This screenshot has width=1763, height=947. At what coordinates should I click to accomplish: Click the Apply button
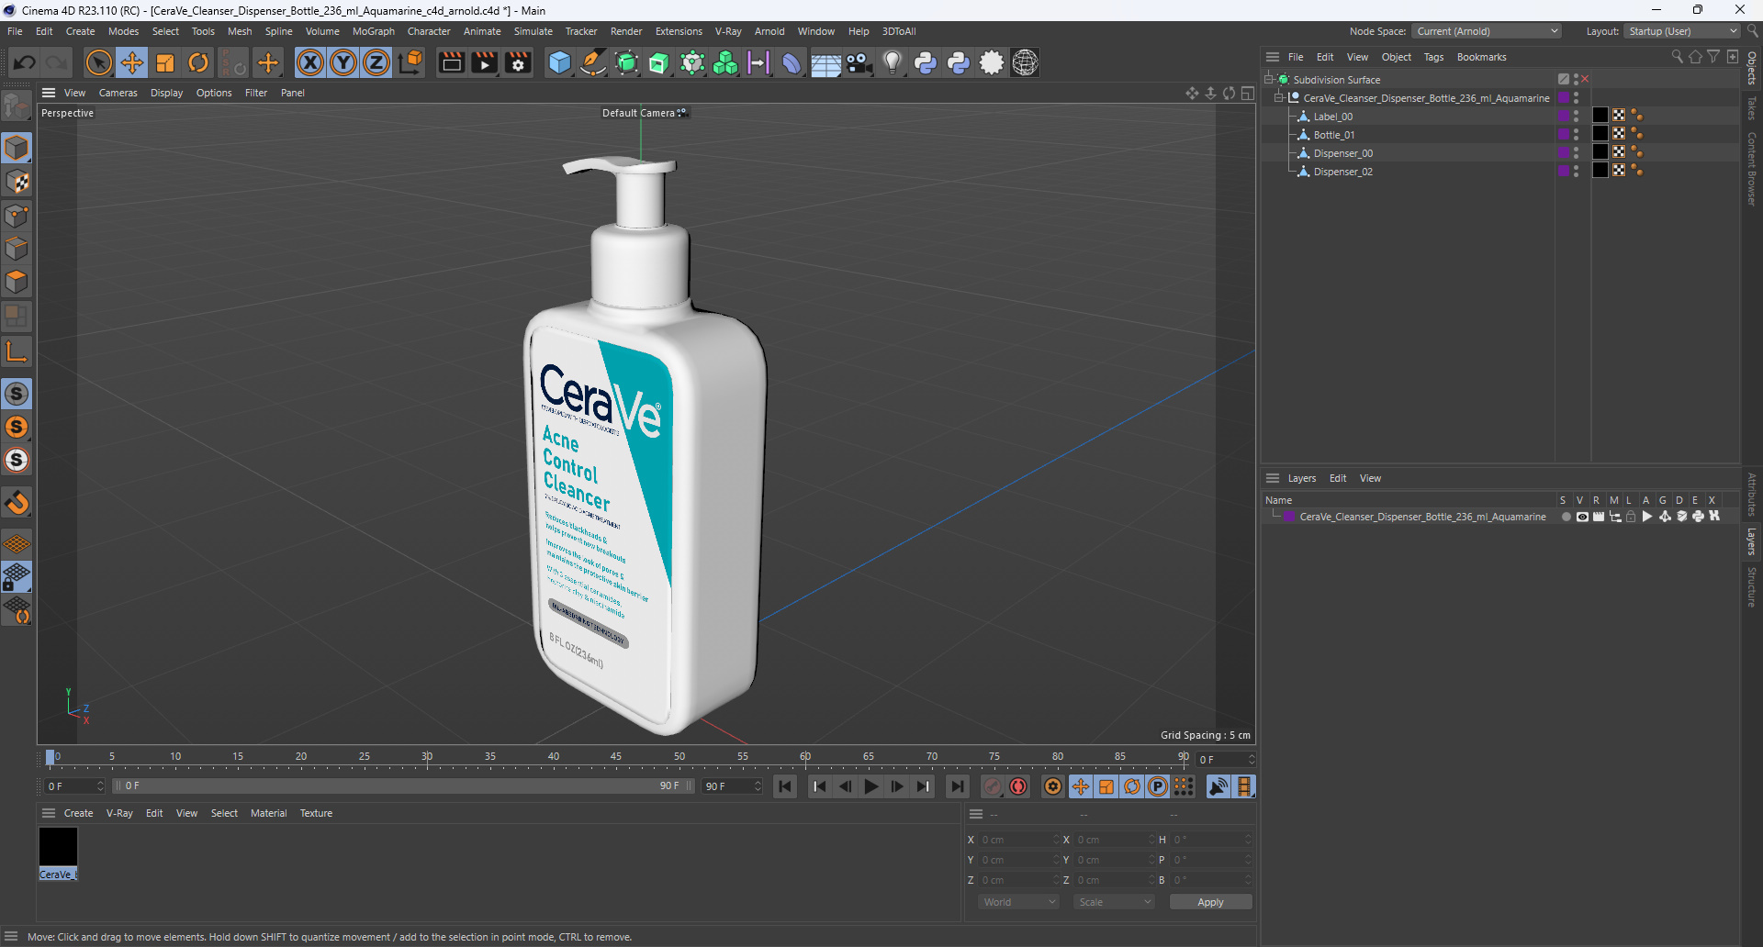tap(1210, 902)
